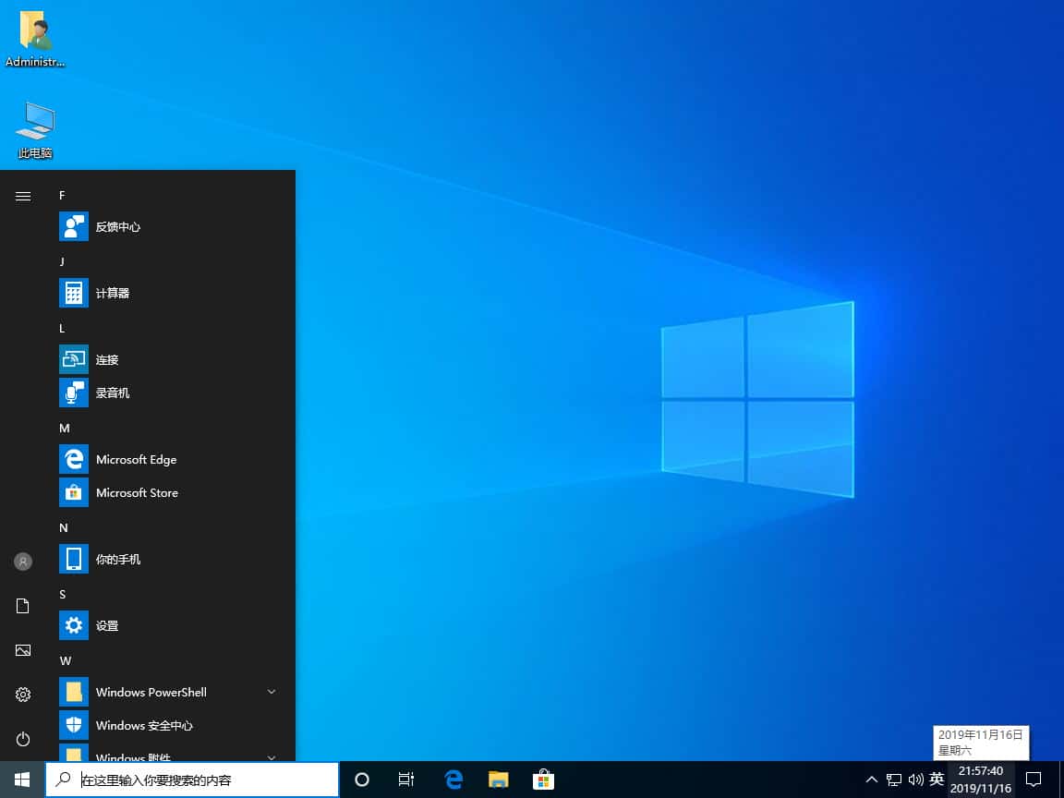Expand the Windows 附件 folder
The image size is (1064, 798).
coord(170,753)
